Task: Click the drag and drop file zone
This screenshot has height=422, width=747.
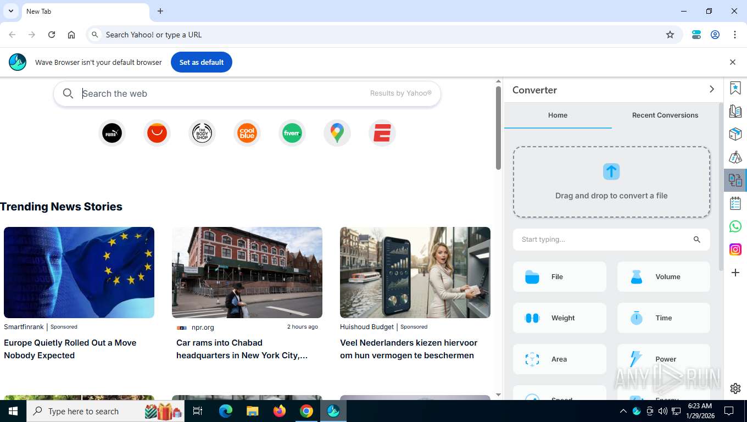Action: (611, 182)
